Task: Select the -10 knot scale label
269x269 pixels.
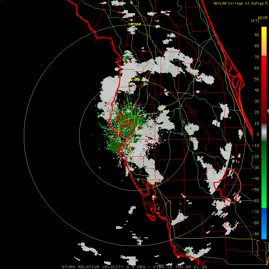Action: pyautogui.click(x=256, y=146)
